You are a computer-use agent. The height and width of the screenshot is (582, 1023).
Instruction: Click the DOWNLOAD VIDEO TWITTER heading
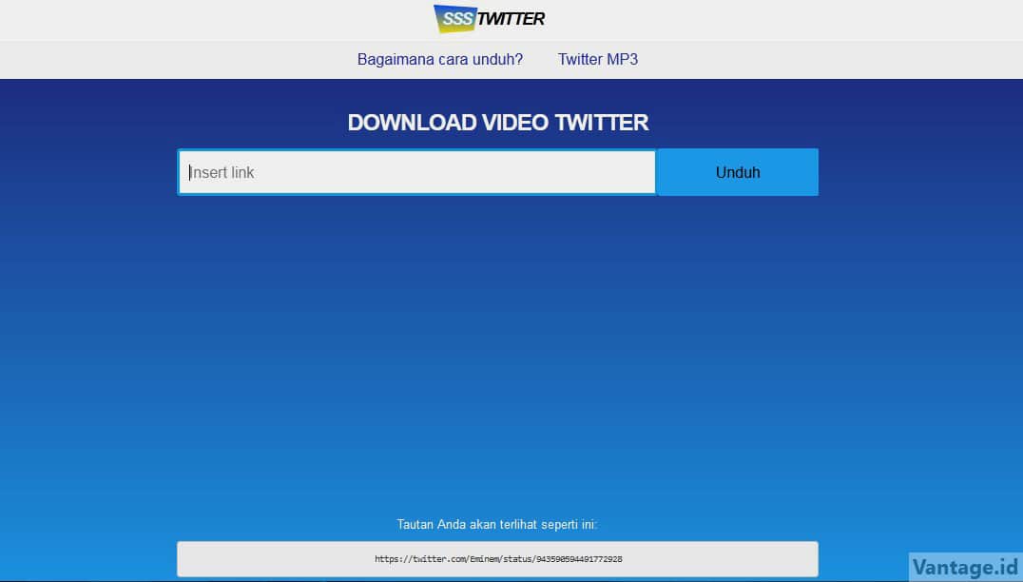(497, 122)
